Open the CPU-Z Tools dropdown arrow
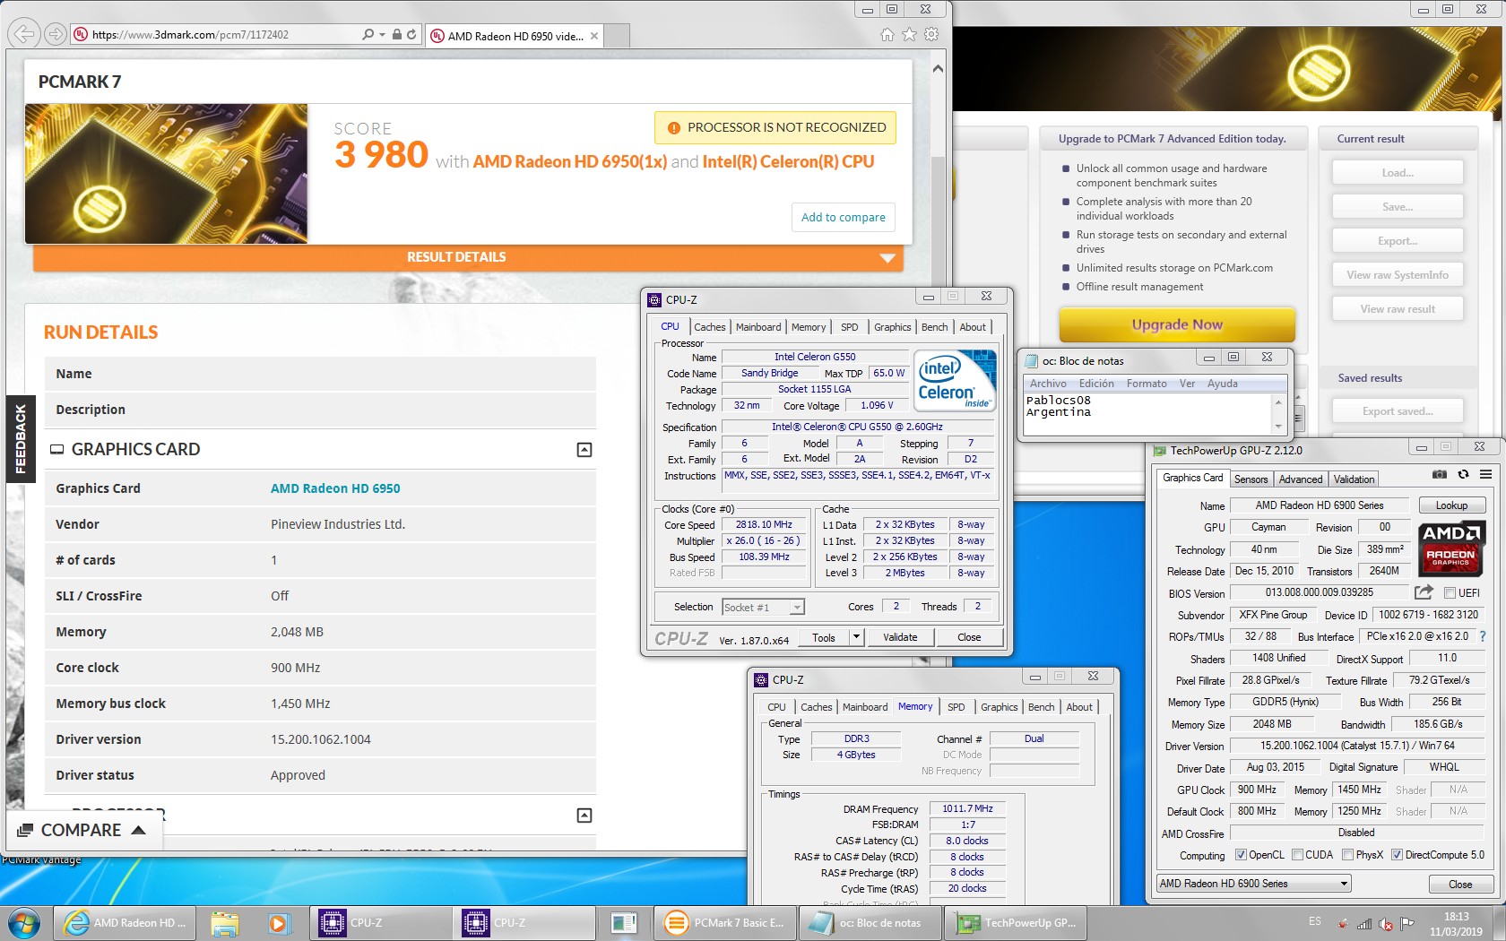Viewport: 1506px width, 941px height. point(856,637)
